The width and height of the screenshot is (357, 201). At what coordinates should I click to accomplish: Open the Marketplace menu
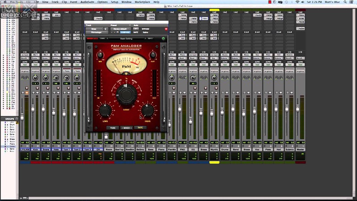pos(143,2)
